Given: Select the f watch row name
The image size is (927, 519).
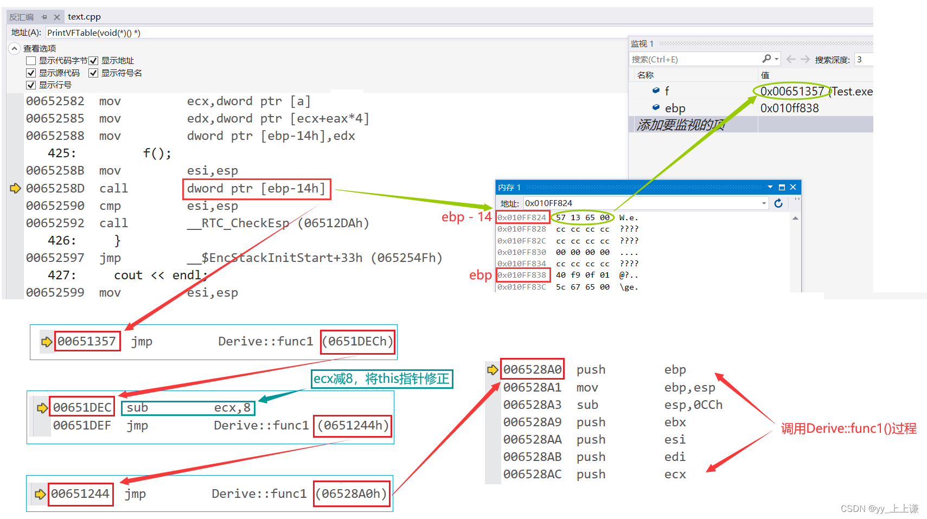Looking at the screenshot, I should [667, 91].
